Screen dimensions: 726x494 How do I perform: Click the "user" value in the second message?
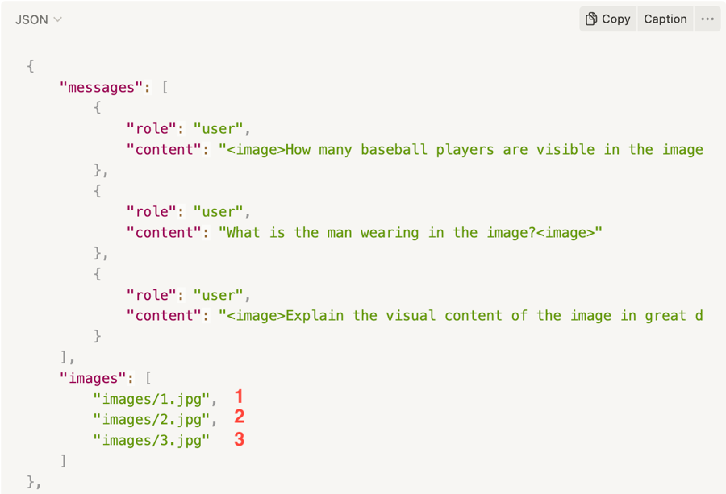click(x=218, y=212)
